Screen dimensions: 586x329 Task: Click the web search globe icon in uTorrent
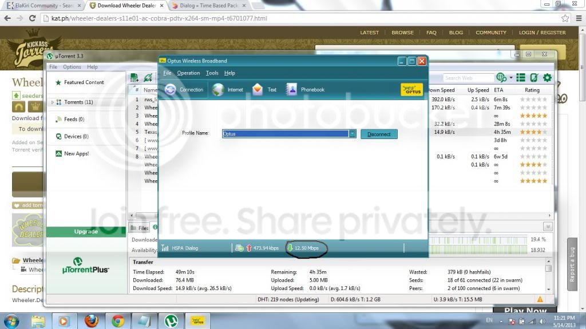tap(501, 77)
